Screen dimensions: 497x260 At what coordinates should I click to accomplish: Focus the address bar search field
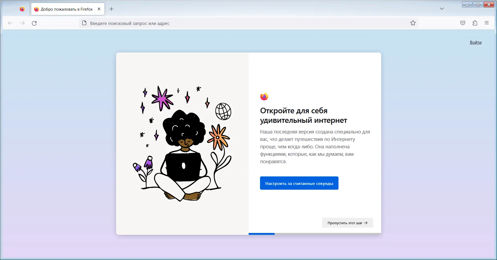248,23
